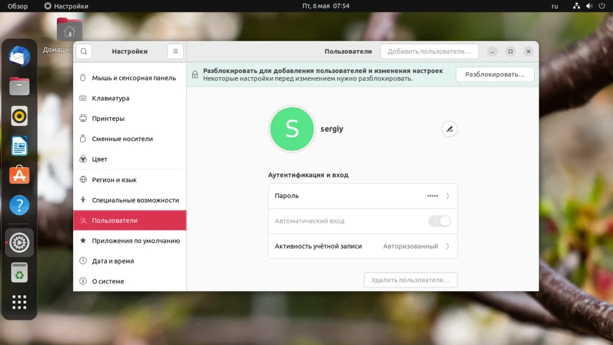Open the Сменные носители section
The image size is (613, 345).
[124, 139]
